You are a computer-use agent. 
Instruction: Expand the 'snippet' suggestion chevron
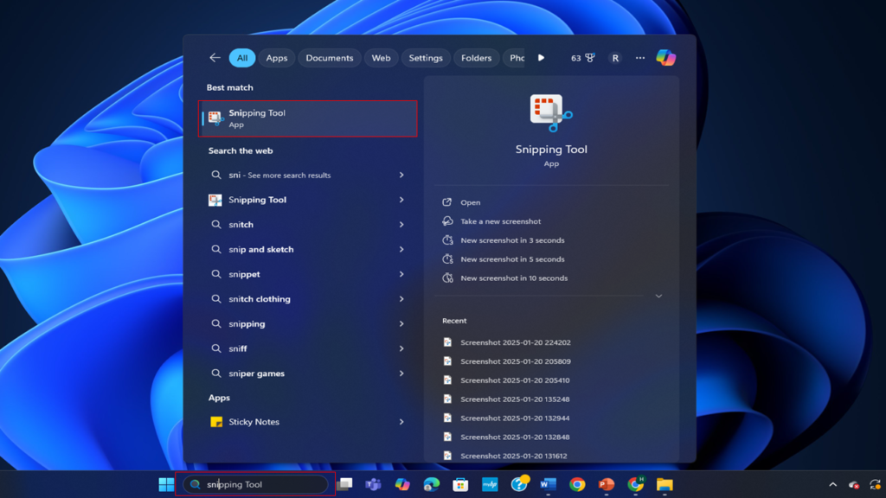click(401, 274)
